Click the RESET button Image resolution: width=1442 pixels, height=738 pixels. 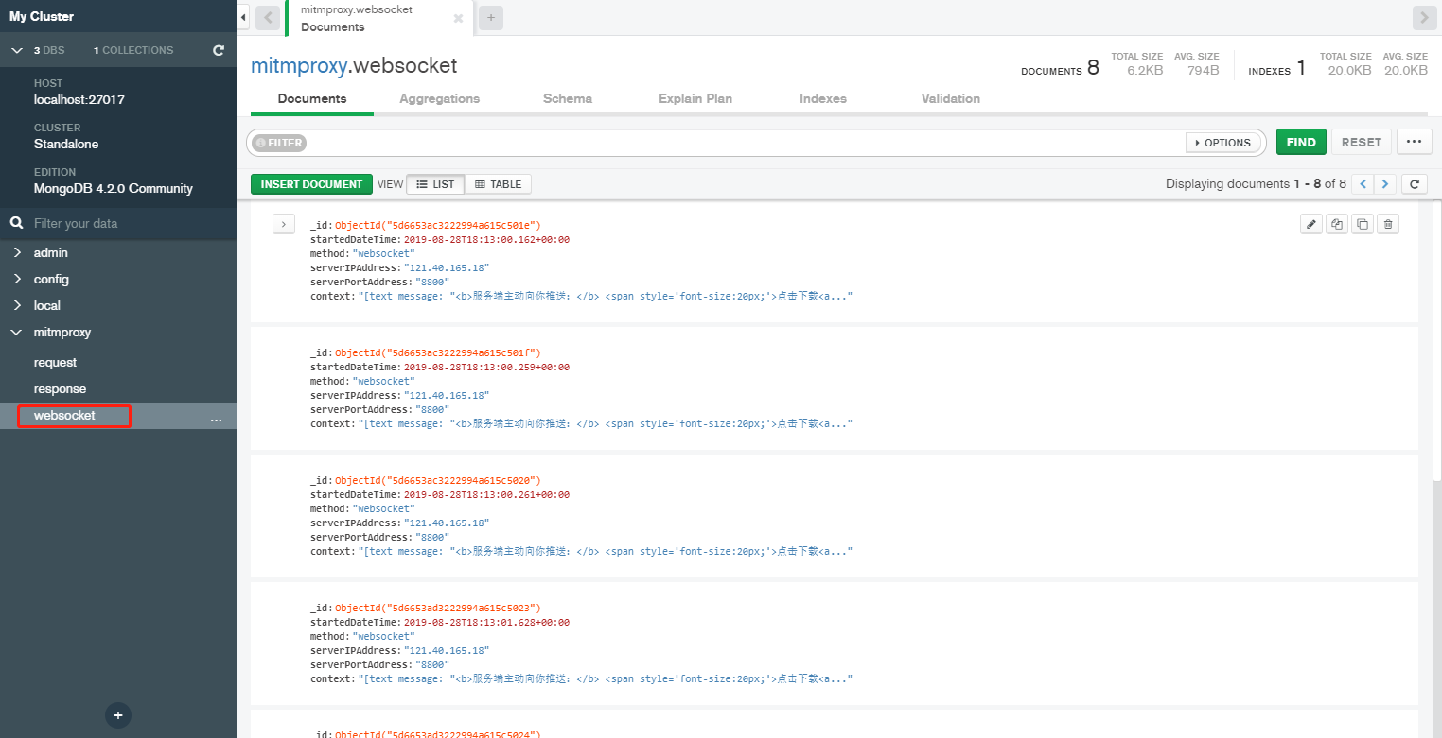click(x=1362, y=142)
